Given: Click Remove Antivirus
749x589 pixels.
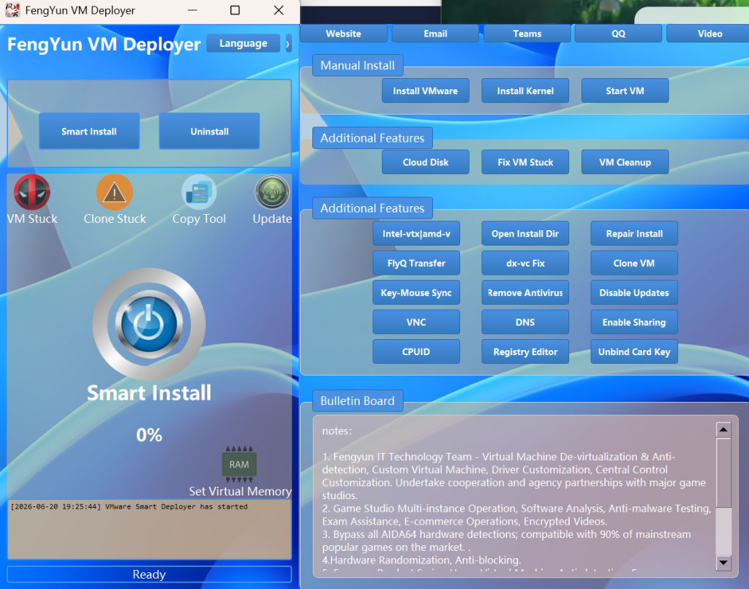Looking at the screenshot, I should pos(525,292).
